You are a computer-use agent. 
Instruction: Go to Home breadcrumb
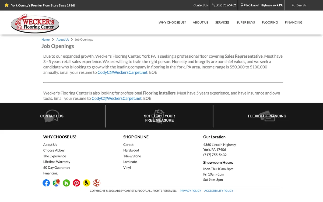[x=45, y=40]
